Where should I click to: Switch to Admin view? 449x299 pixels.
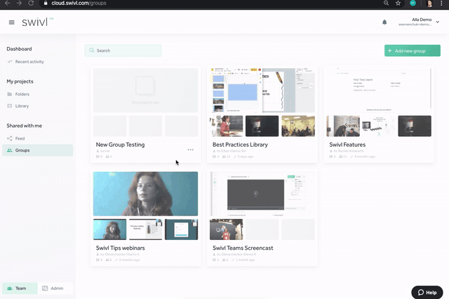(x=53, y=288)
